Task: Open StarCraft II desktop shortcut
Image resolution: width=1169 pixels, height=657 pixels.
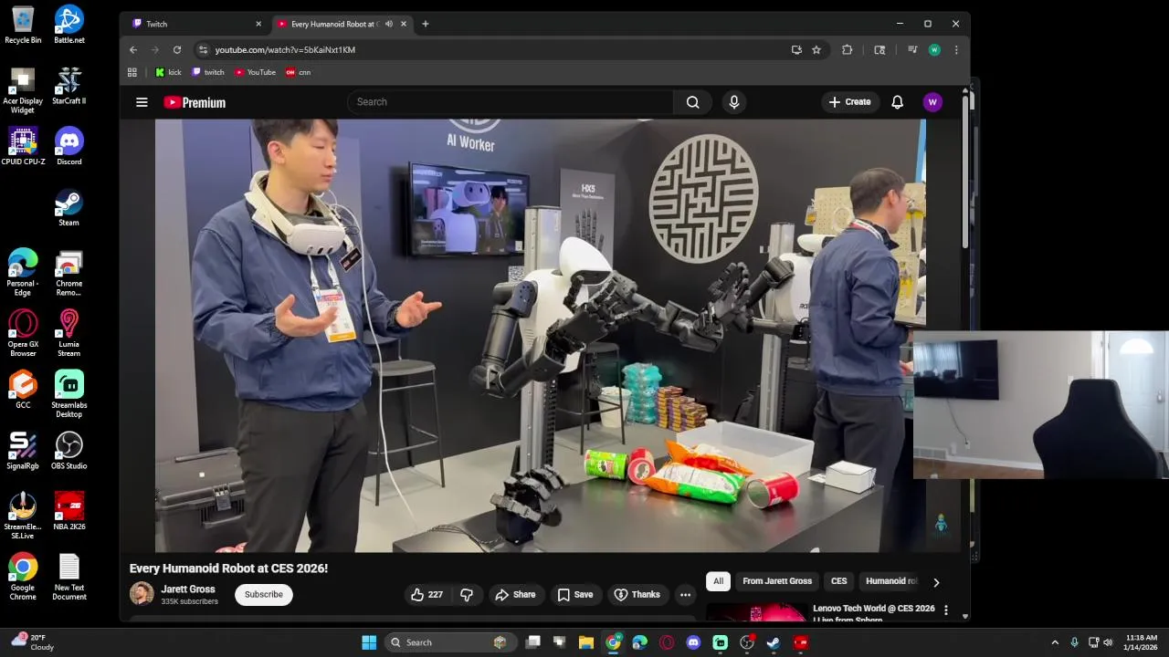Action: click(69, 87)
